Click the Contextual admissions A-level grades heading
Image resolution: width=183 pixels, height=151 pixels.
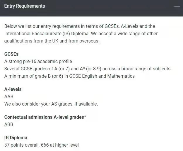(45, 117)
